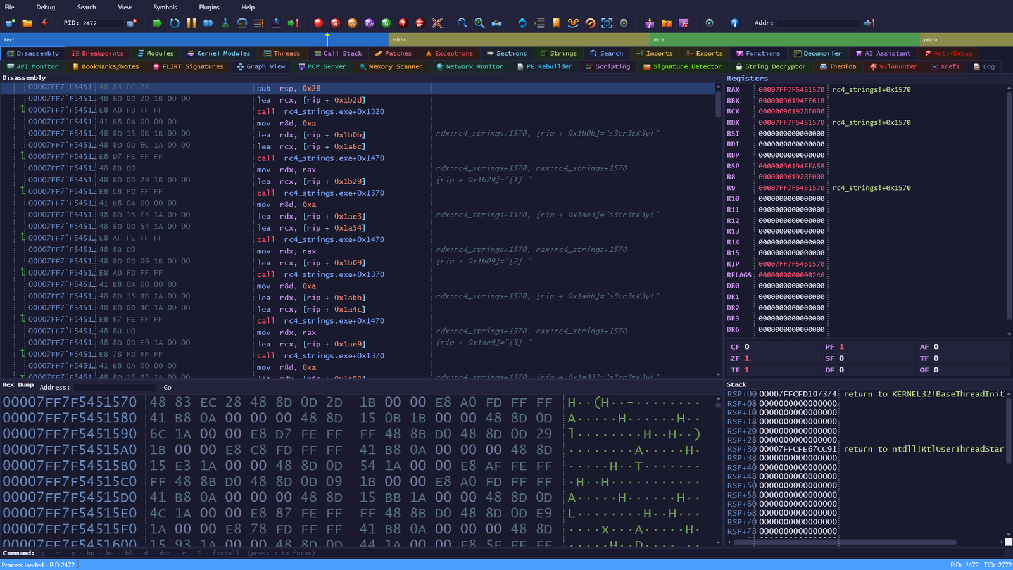
Task: Toggle the PF flag value
Action: [841, 347]
